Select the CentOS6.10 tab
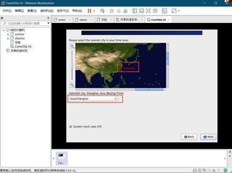Viewport: 232px width, 173px height. pyautogui.click(x=158, y=20)
